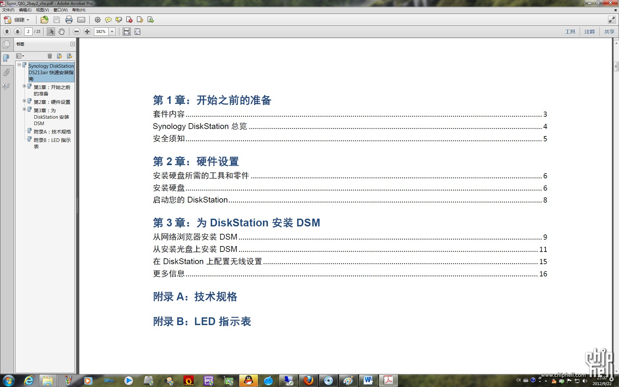Screen dimensions: 619x387
Task: Click the rotate pages icon
Action: coord(140,20)
